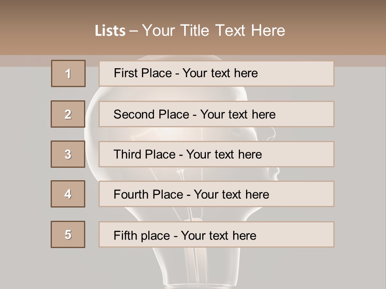
Task: Click the number 1 box
Action: coord(68,73)
